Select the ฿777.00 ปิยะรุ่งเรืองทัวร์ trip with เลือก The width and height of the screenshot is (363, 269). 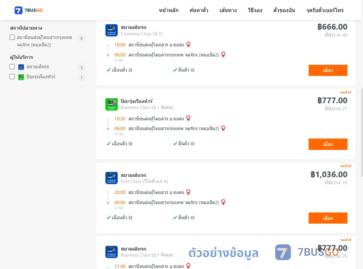click(328, 144)
